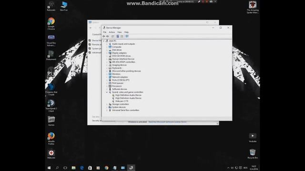
Task: Open Task View from the taskbar
Action: 65,168
